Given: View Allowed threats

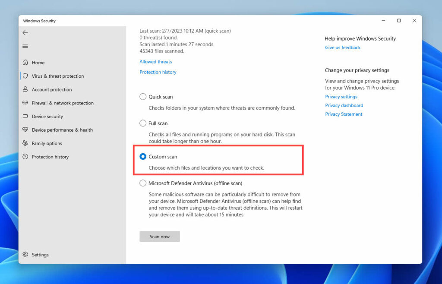Looking at the screenshot, I should 155,61.
